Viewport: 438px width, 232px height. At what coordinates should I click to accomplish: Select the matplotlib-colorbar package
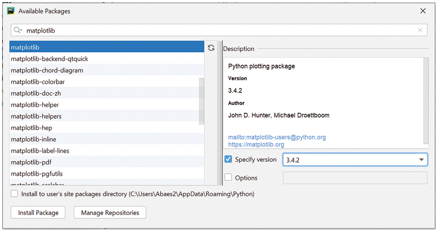tap(38, 82)
